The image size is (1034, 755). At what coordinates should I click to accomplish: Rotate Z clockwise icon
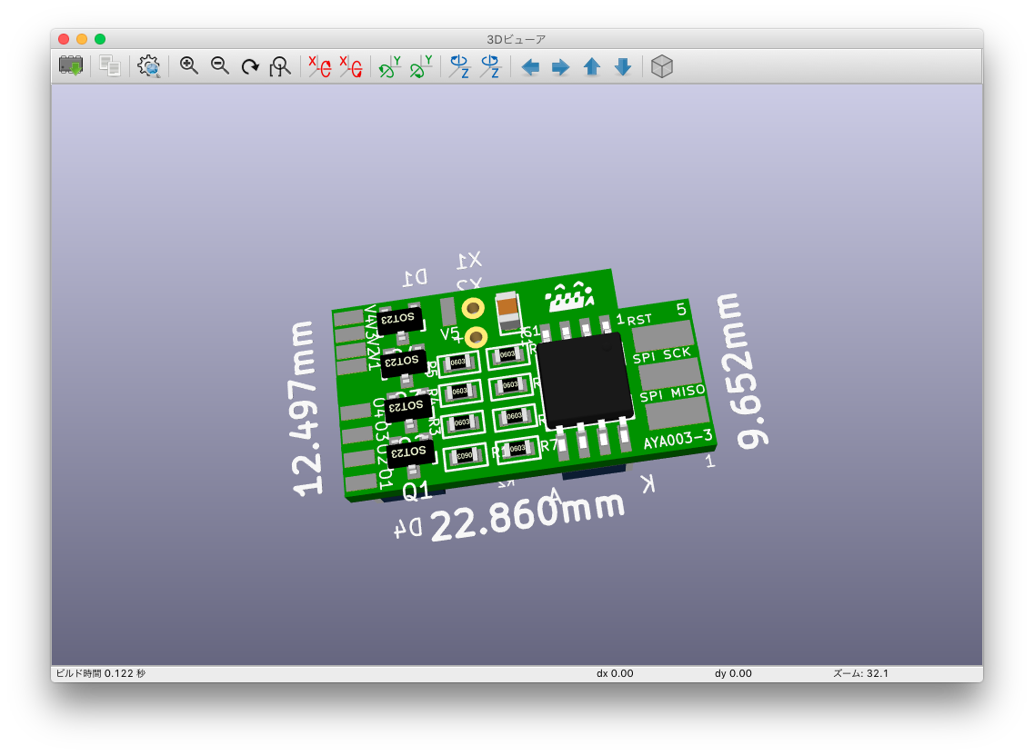pyautogui.click(x=459, y=66)
